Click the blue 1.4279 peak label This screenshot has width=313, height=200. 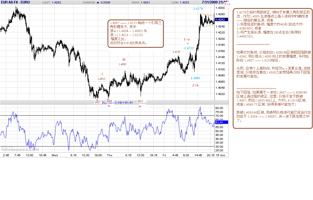(198, 9)
